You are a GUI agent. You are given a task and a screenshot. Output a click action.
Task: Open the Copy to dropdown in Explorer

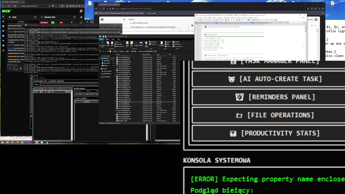click(132, 44)
